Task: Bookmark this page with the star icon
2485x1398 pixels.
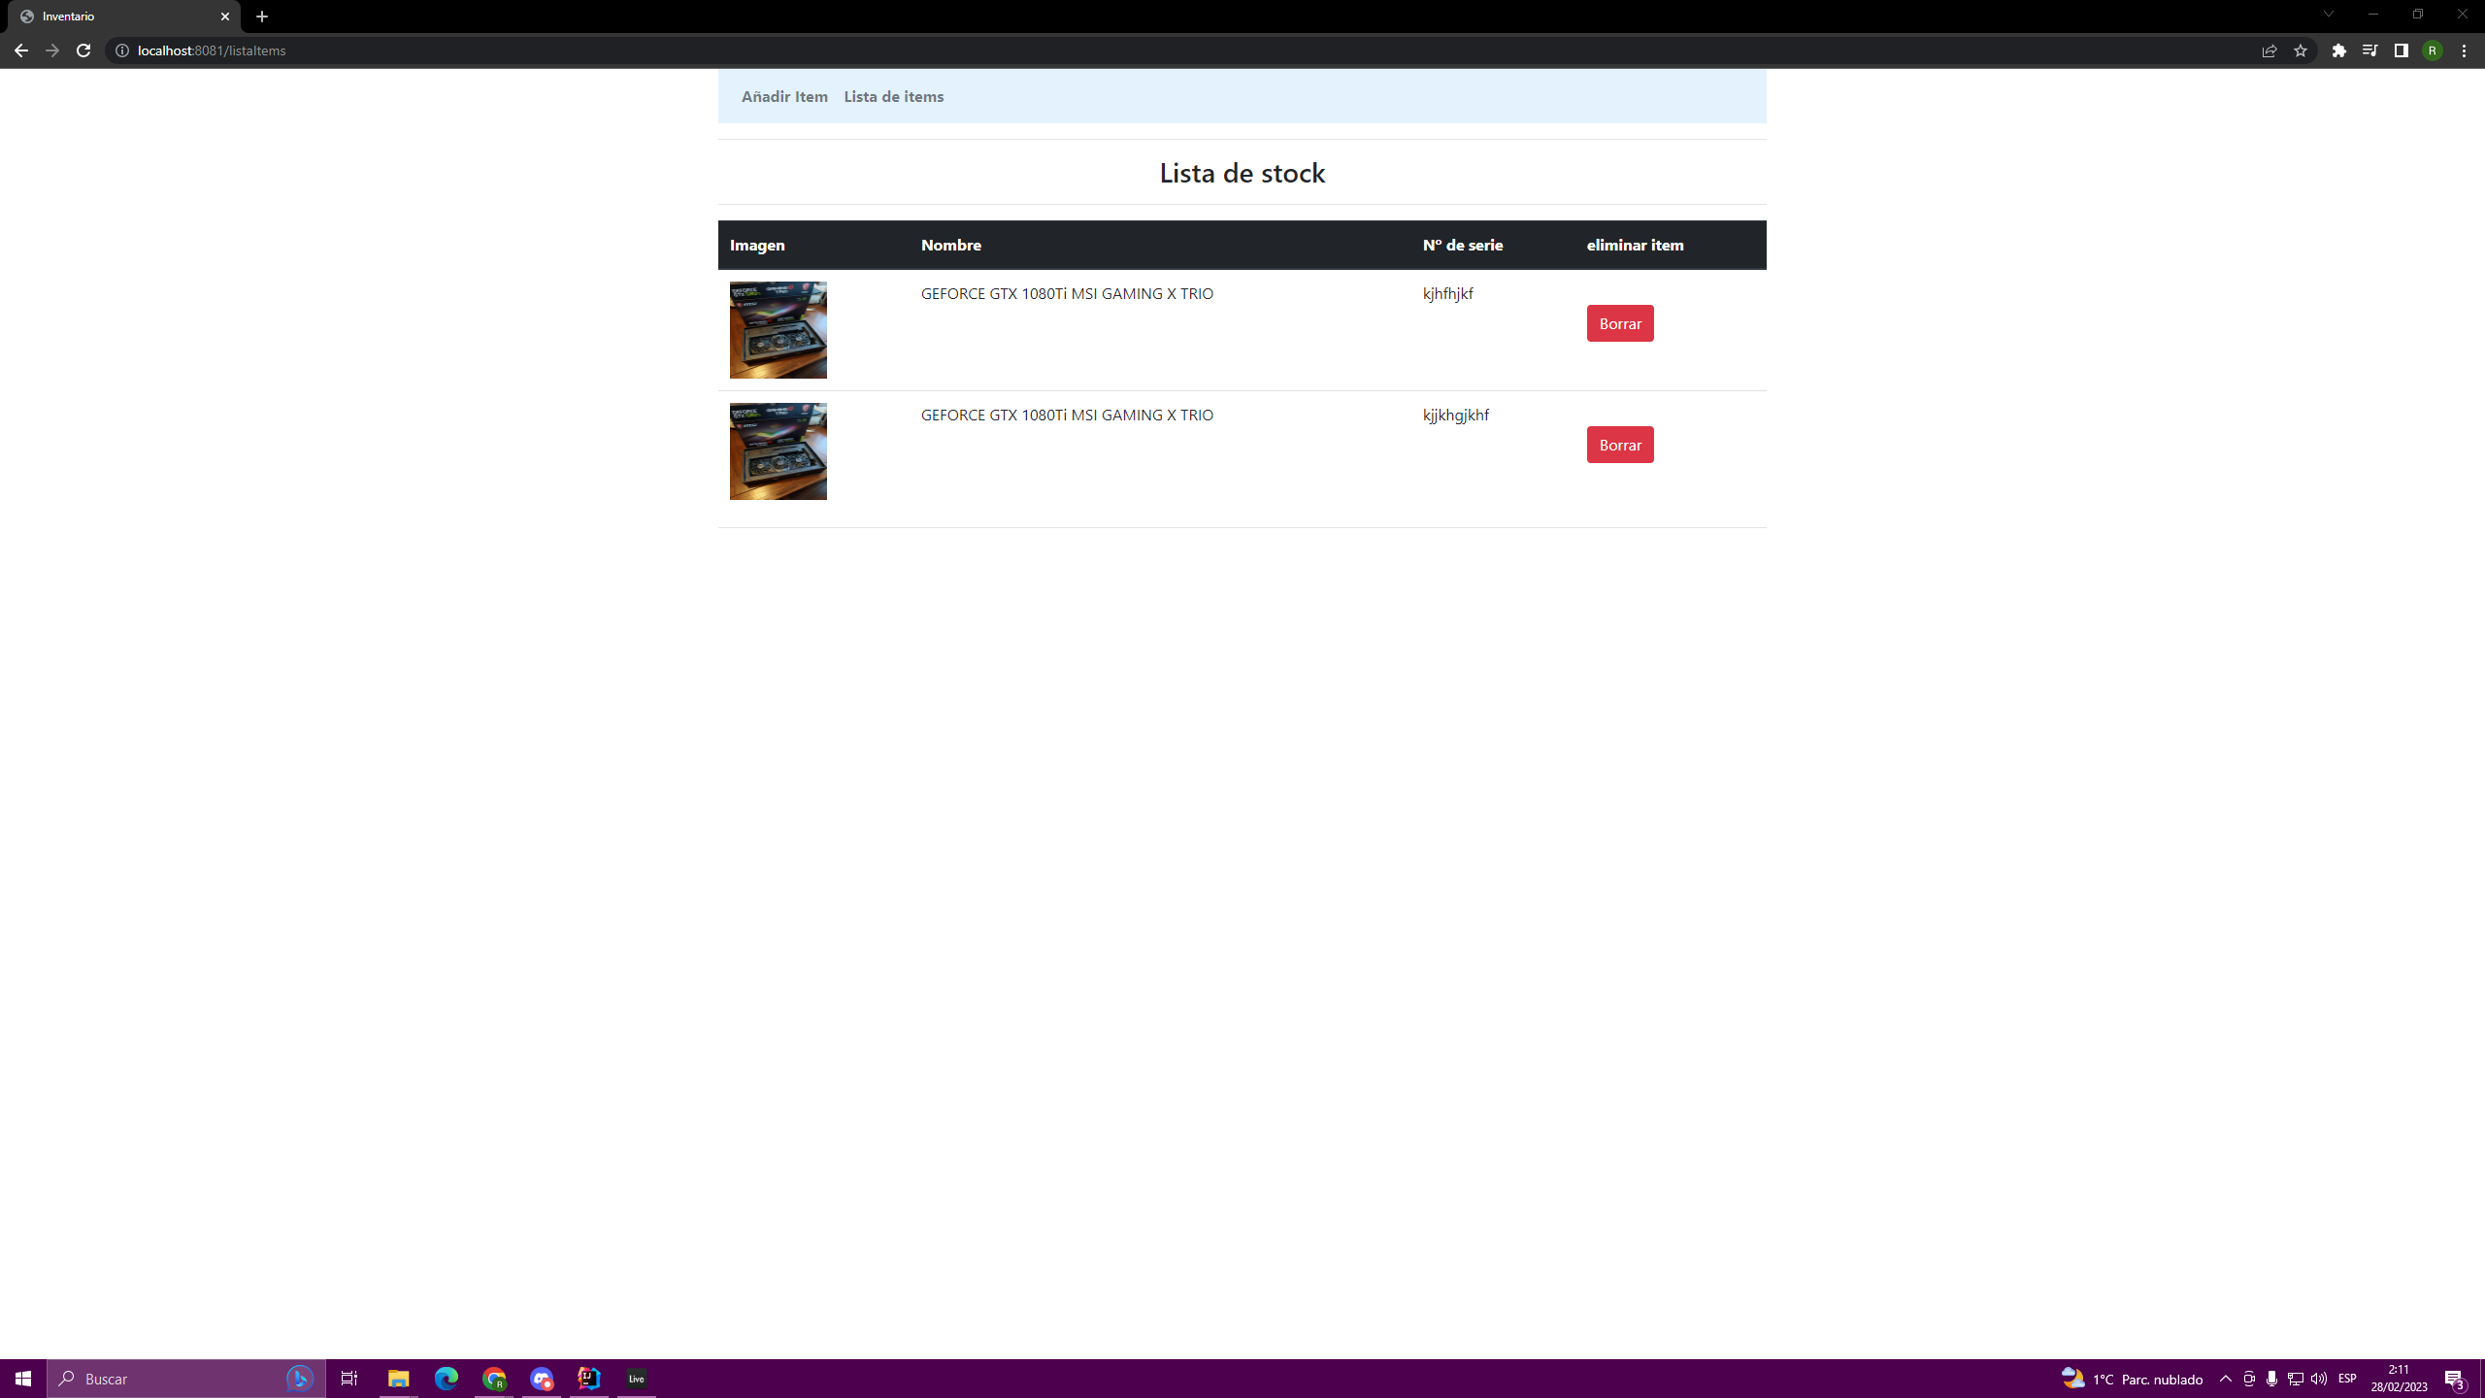Action: (x=2300, y=50)
